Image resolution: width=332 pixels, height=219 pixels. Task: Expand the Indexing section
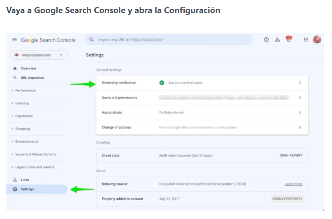coord(22,103)
